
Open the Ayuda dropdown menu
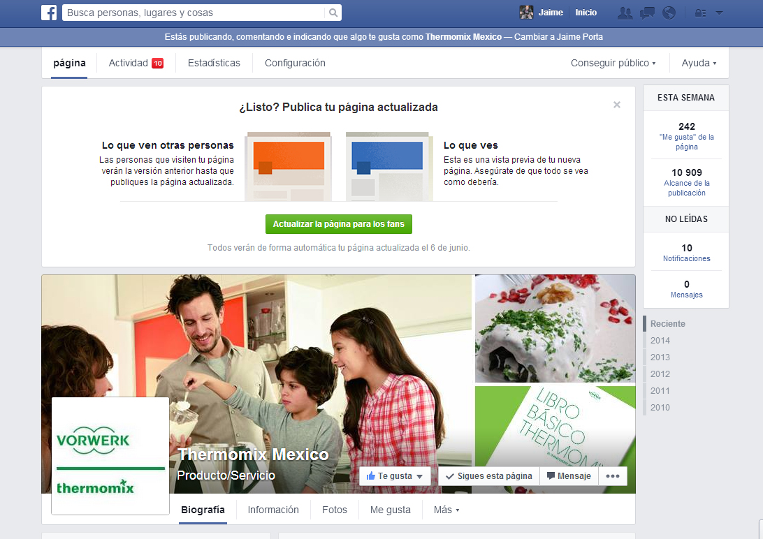click(x=699, y=63)
